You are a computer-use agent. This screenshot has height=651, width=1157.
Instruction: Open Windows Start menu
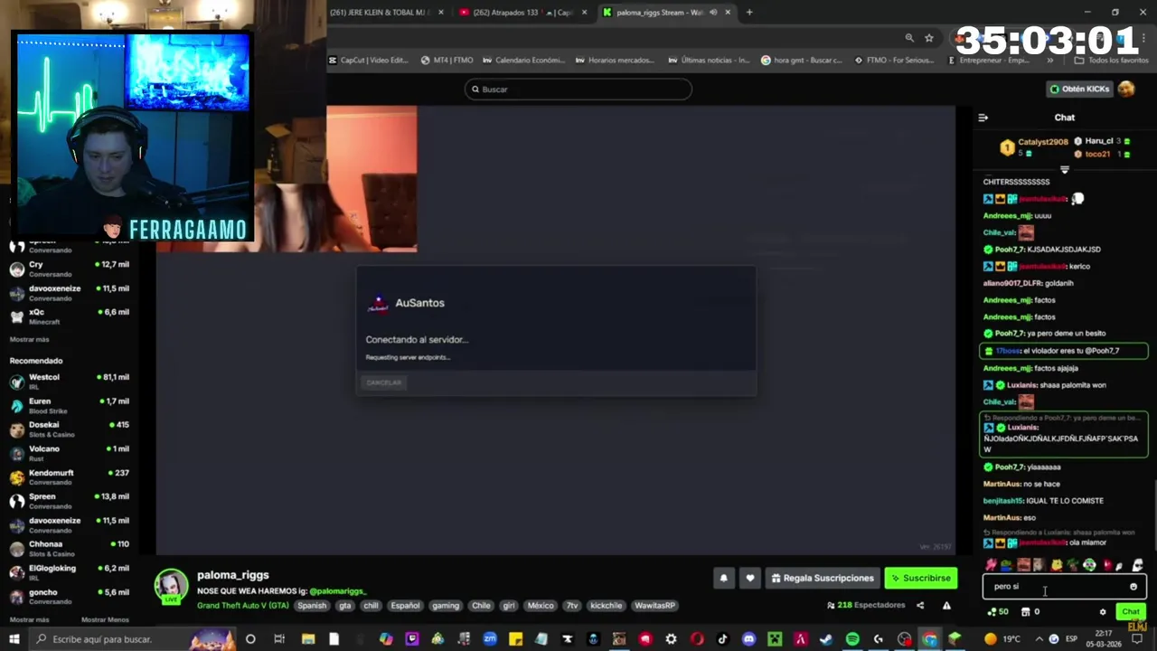(14, 639)
